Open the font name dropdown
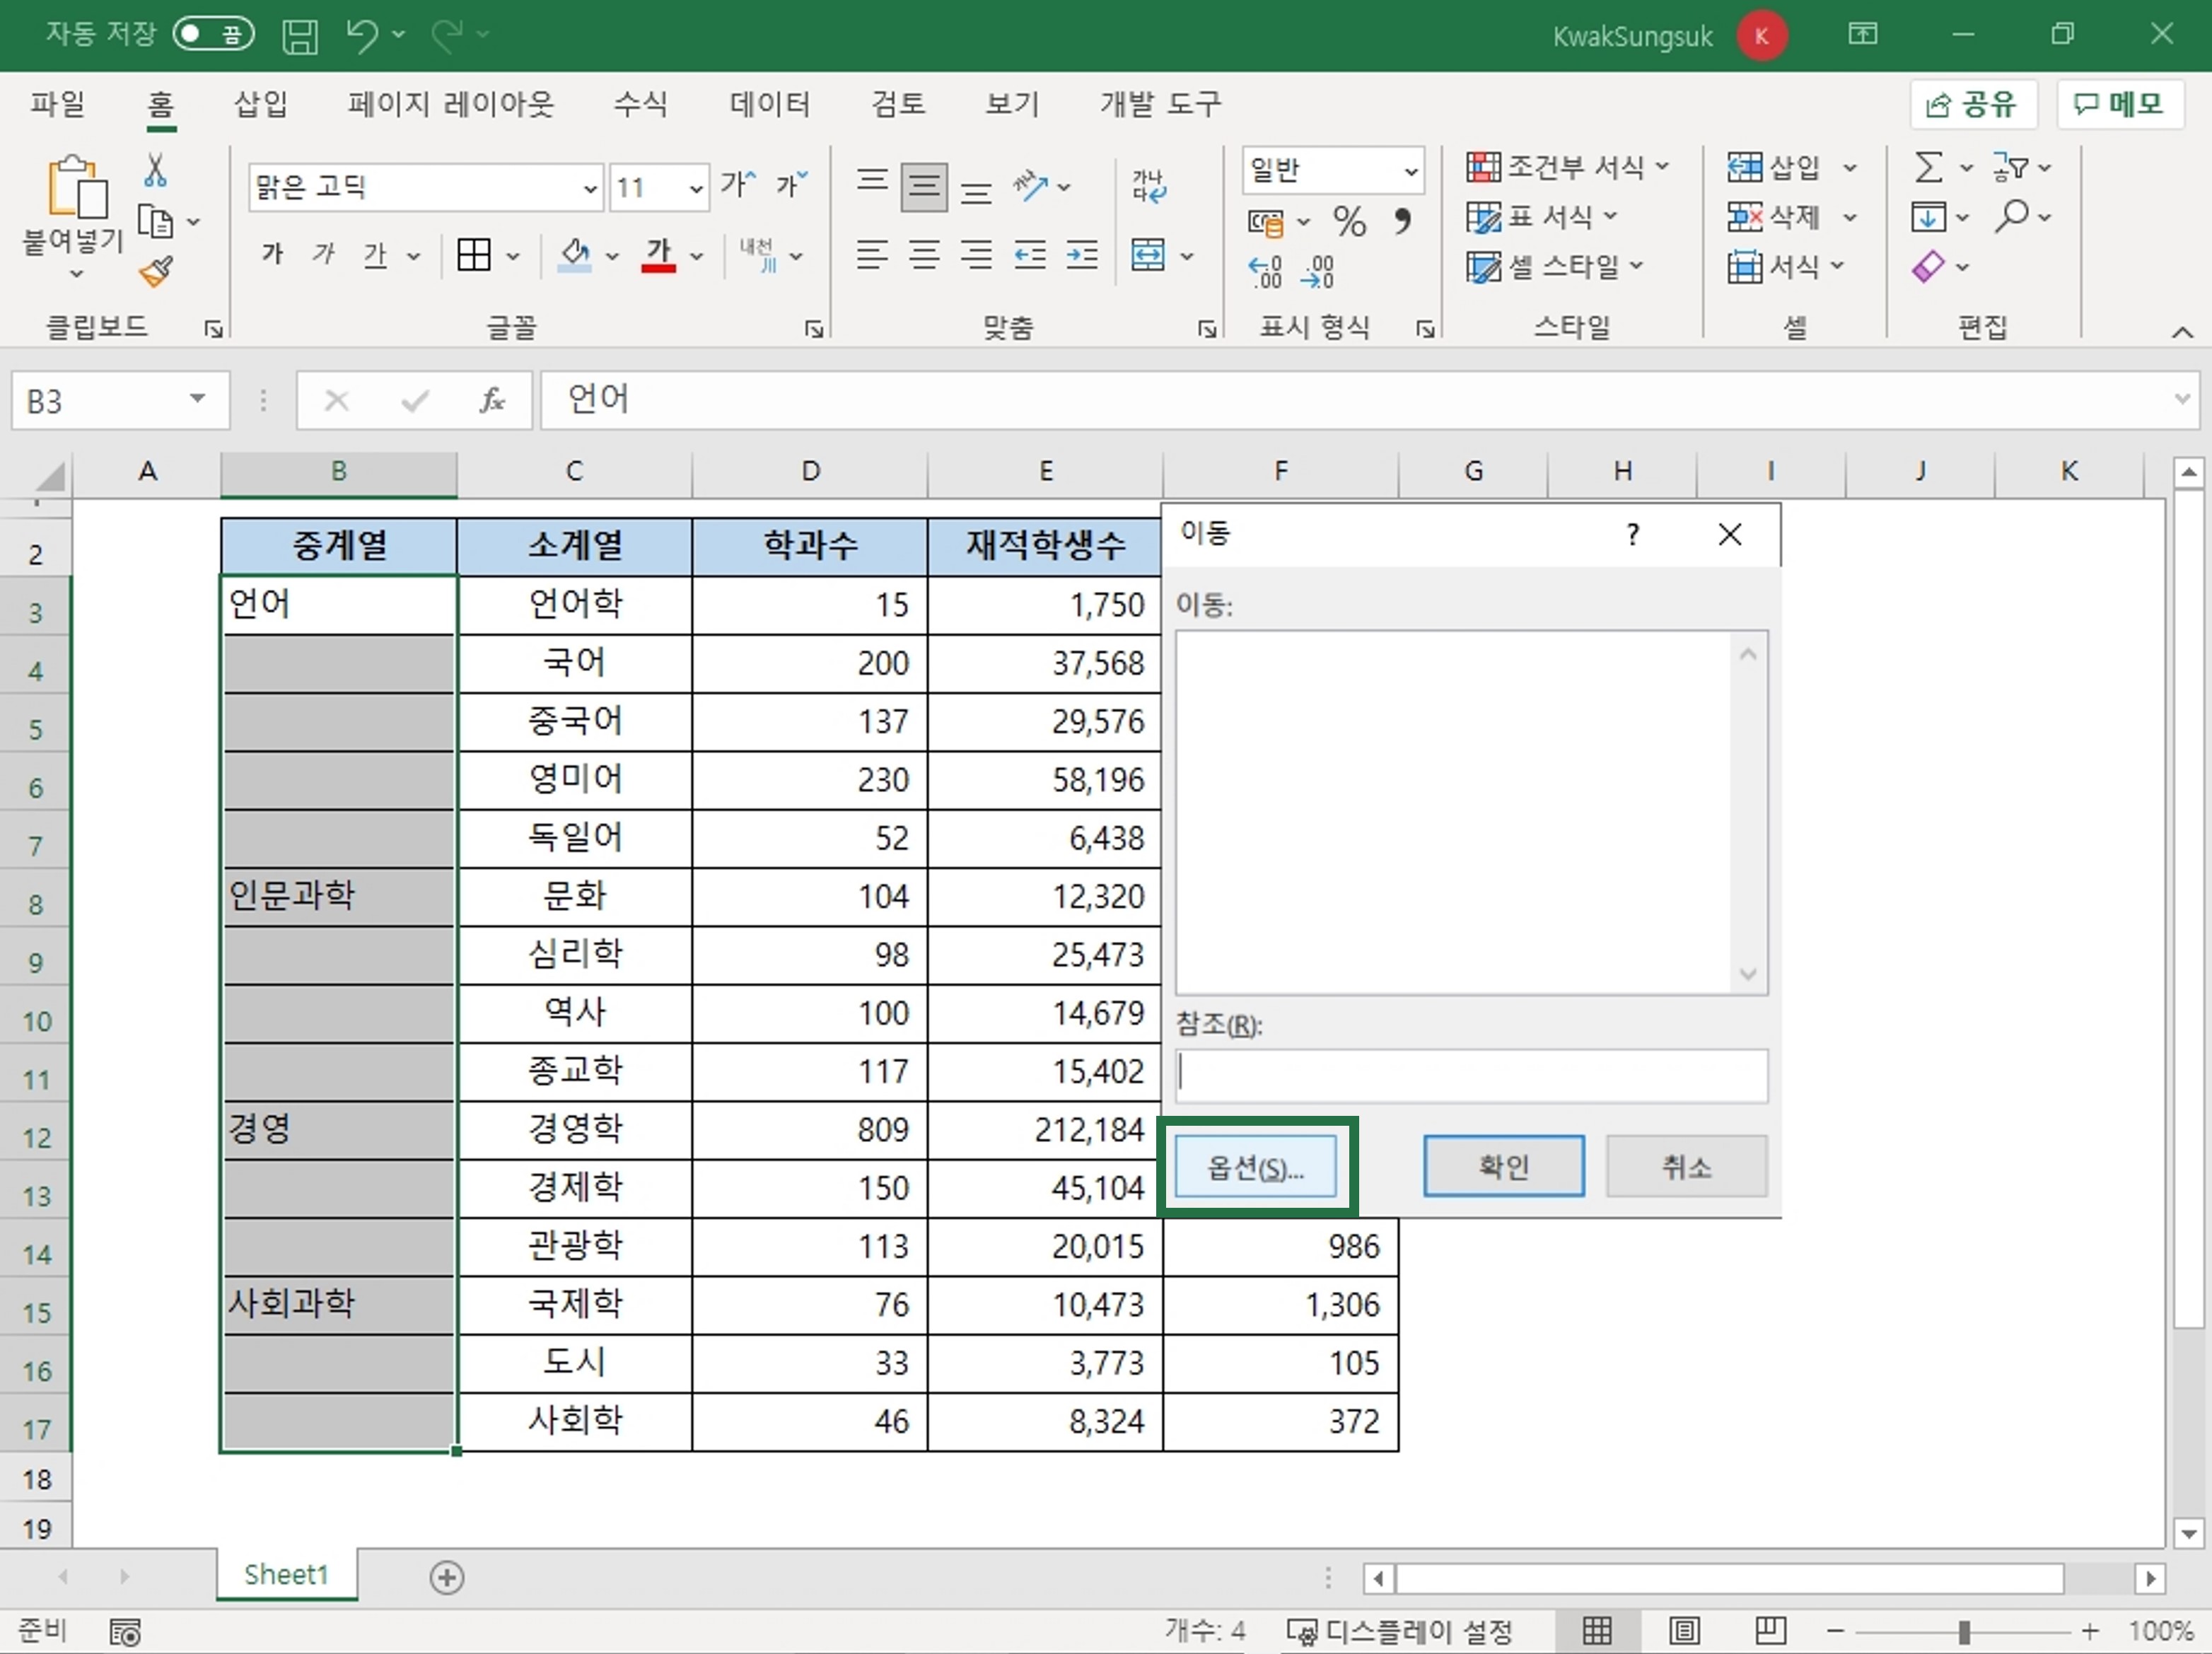The height and width of the screenshot is (1654, 2212). coord(590,188)
